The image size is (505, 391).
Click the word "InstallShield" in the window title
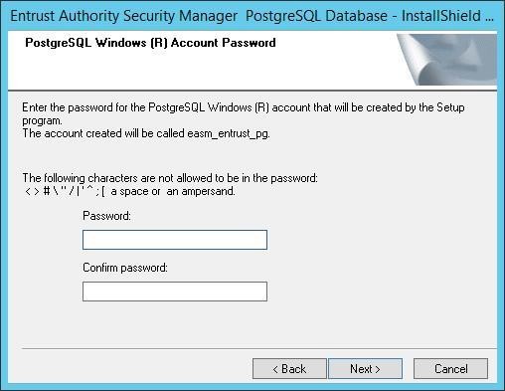[441, 16]
